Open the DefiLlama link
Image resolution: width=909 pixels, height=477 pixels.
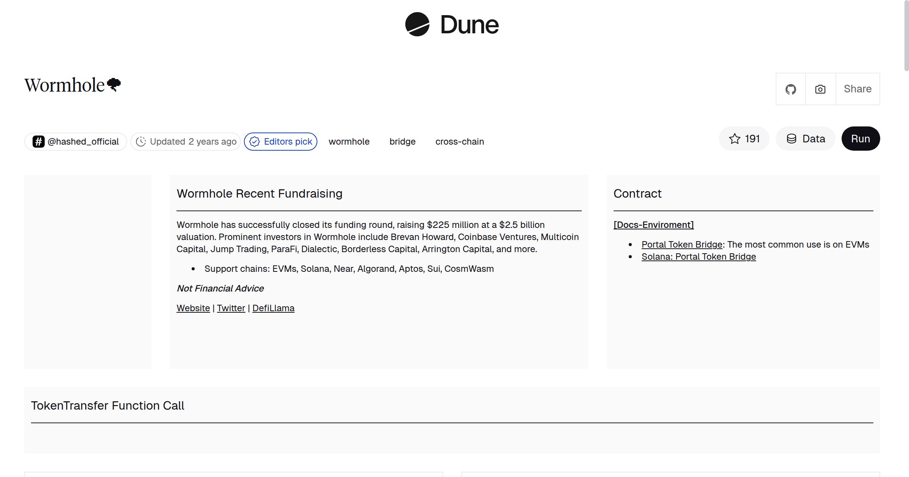[x=273, y=308]
